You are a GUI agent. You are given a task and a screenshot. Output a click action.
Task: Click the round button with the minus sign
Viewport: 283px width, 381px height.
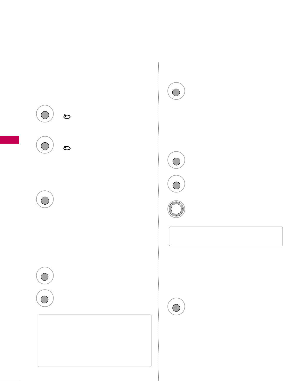[176, 308]
